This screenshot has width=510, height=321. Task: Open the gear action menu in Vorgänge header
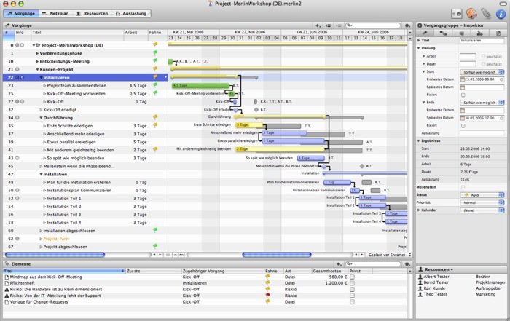[x=407, y=25]
